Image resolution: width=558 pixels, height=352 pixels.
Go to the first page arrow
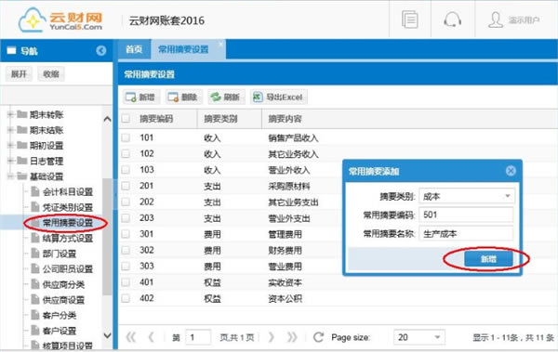[130, 337]
